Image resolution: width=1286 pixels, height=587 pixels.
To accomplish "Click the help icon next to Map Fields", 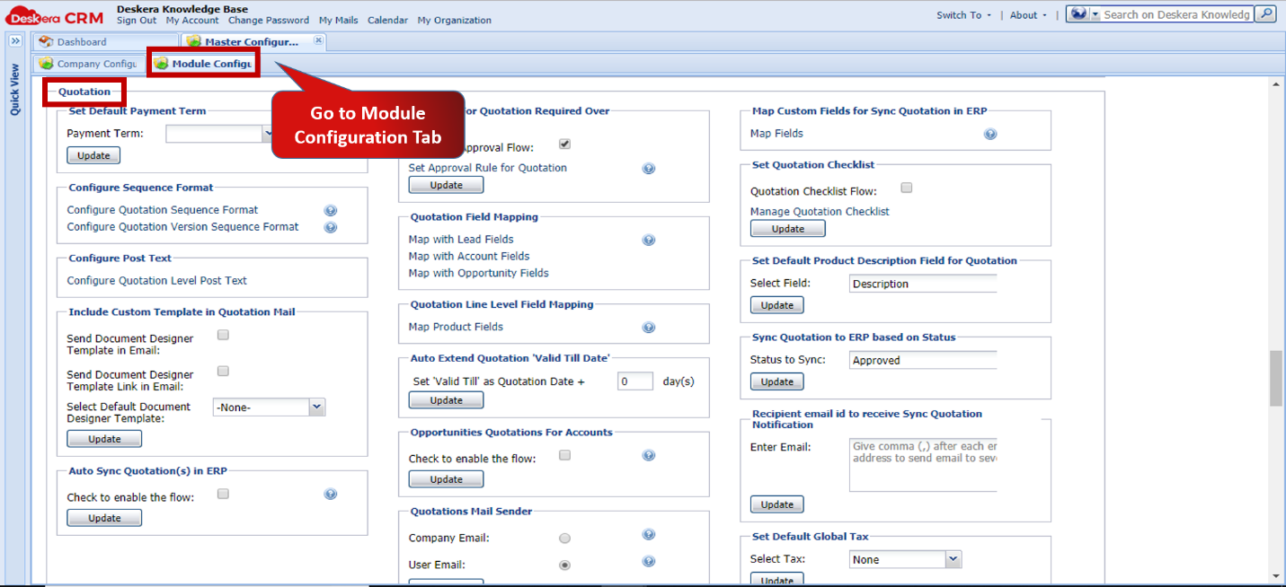I will (990, 133).
